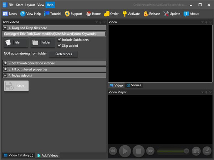Toggle the Skip added checkbox
The width and height of the screenshot is (214, 160).
(59, 46)
